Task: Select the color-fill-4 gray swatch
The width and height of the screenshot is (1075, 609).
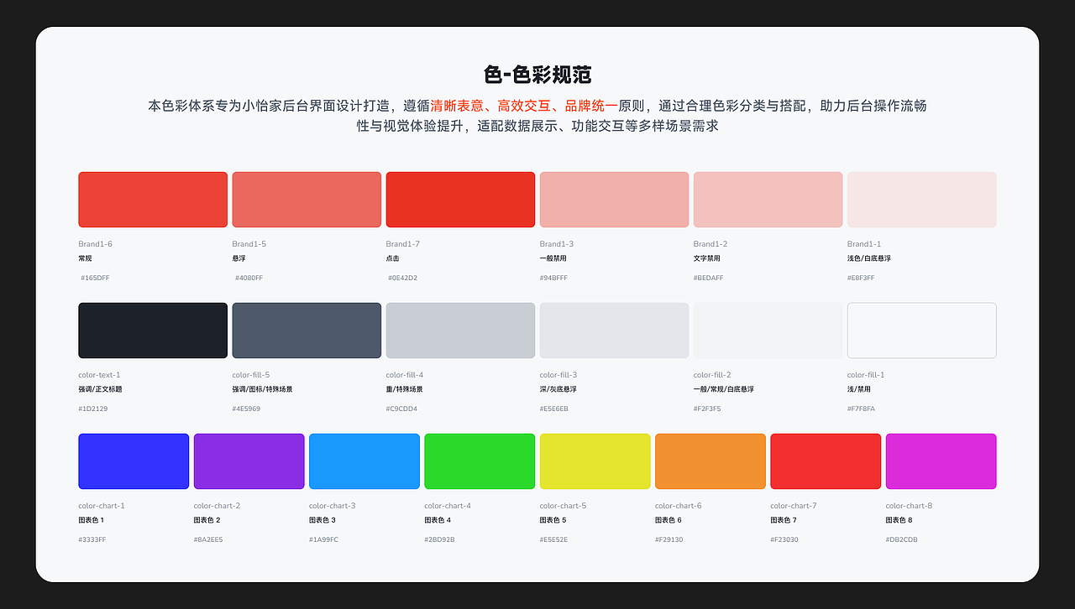Action: coord(459,331)
